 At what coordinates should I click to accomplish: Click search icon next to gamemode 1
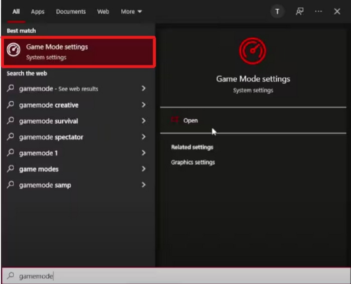tap(11, 152)
